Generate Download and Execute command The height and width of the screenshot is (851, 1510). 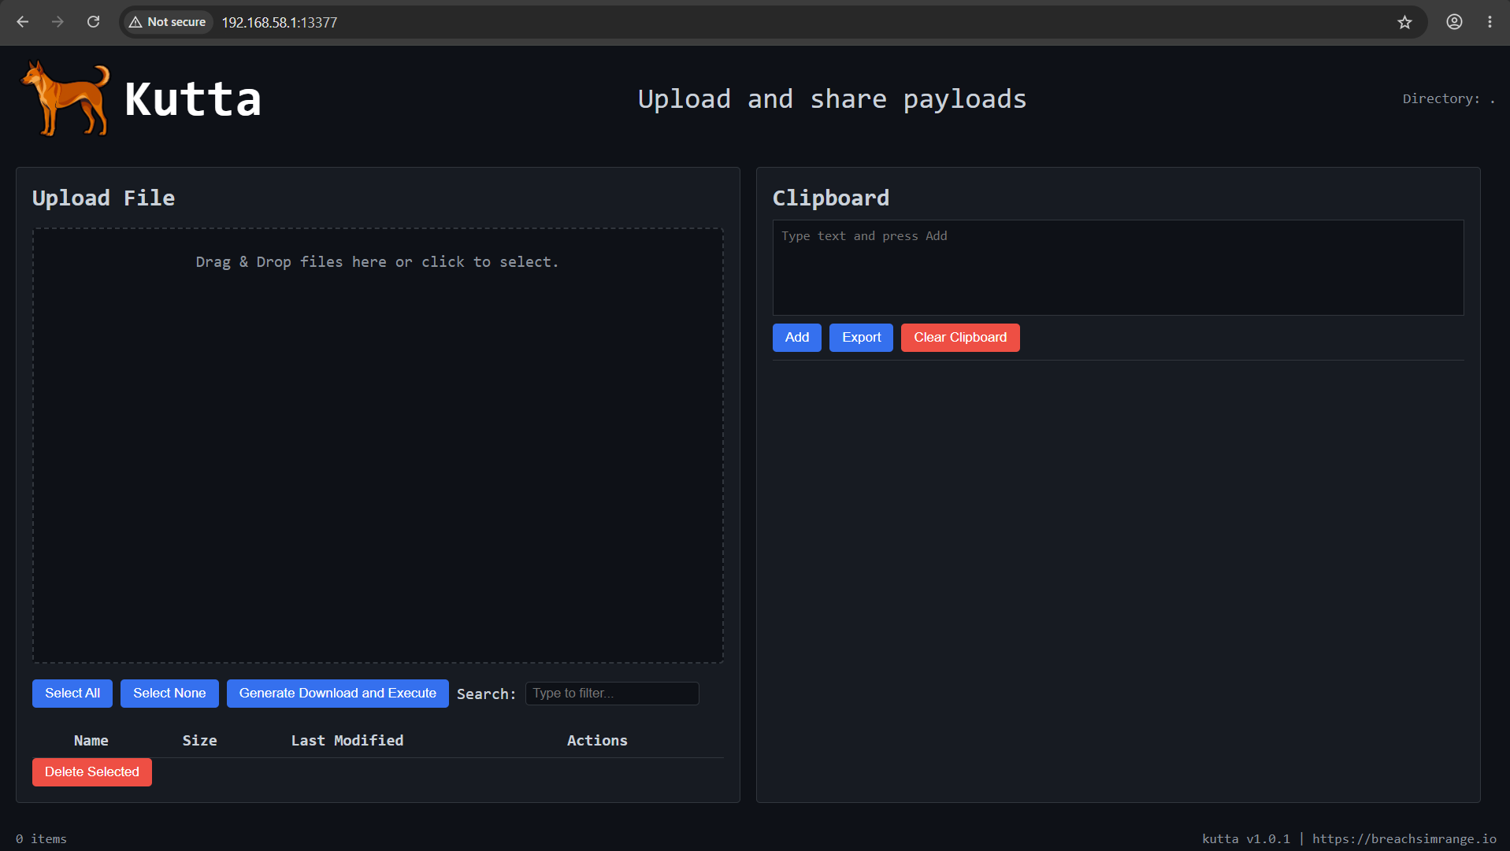tap(338, 694)
